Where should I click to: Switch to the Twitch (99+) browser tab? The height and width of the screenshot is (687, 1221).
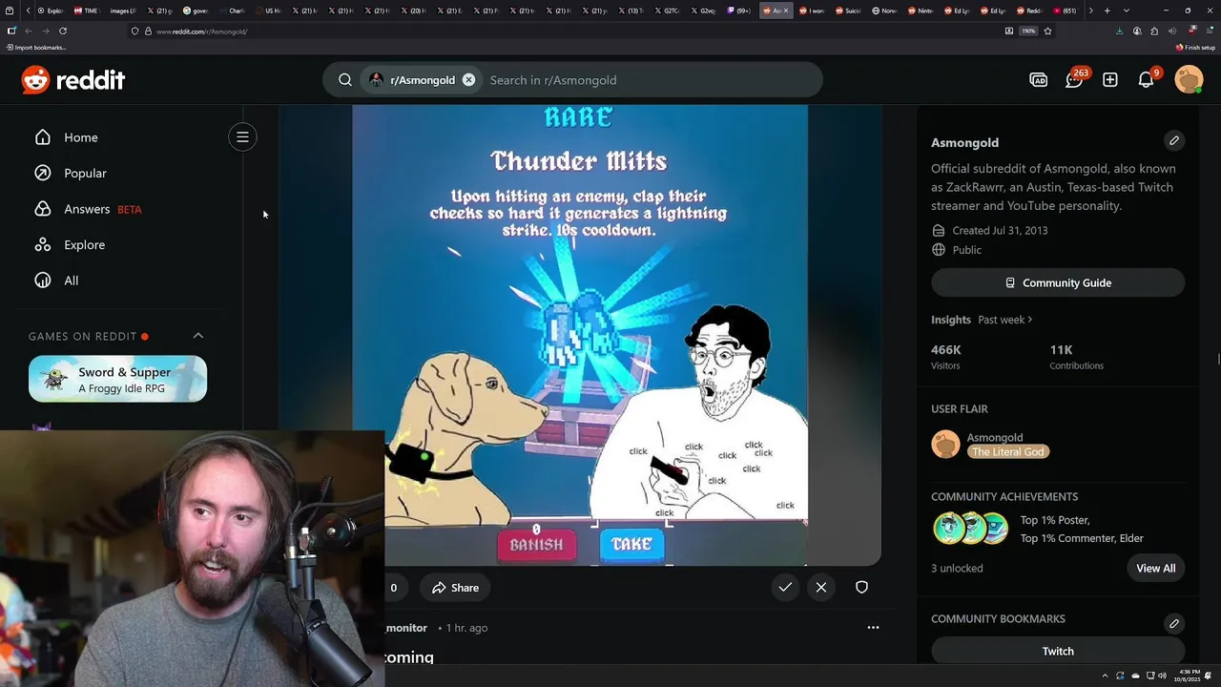(738, 10)
